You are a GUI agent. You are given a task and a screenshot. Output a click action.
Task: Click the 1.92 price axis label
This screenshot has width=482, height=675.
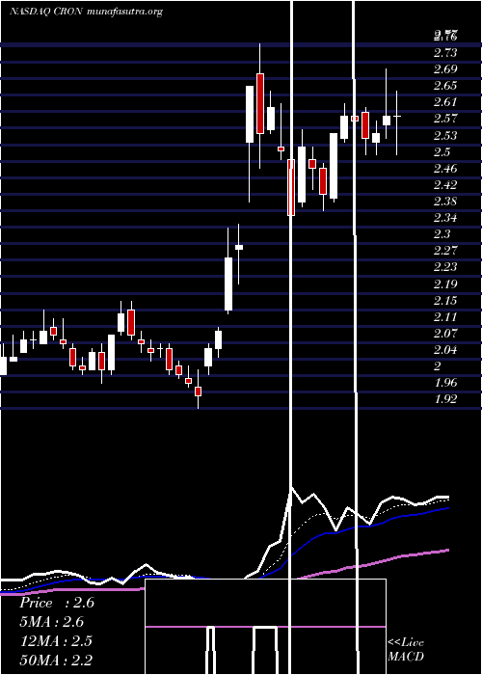click(x=445, y=399)
